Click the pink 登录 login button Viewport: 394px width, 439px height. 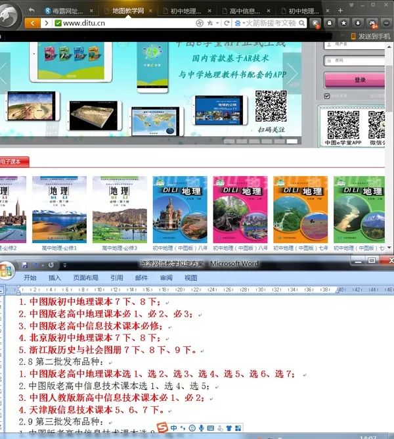(355, 80)
